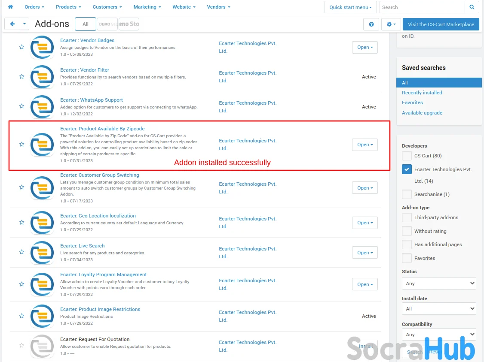Star the Ecarter Vendor Badges add-on

(x=21, y=47)
